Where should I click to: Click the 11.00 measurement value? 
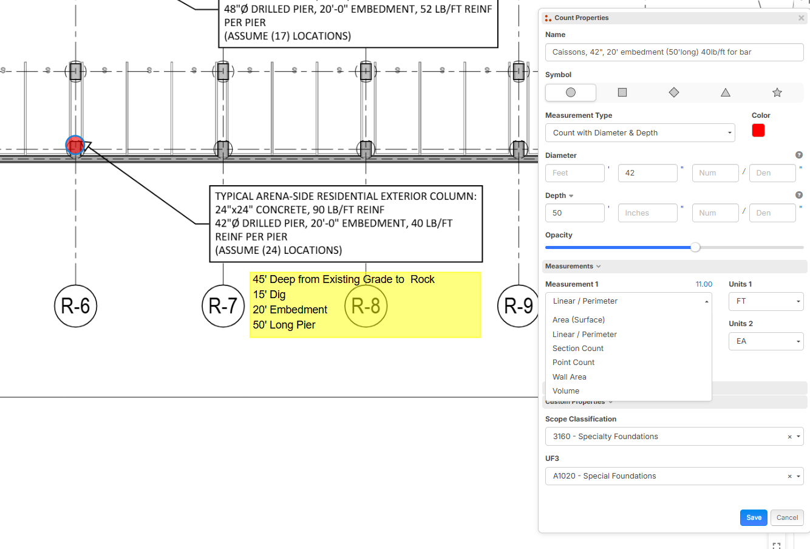704,284
